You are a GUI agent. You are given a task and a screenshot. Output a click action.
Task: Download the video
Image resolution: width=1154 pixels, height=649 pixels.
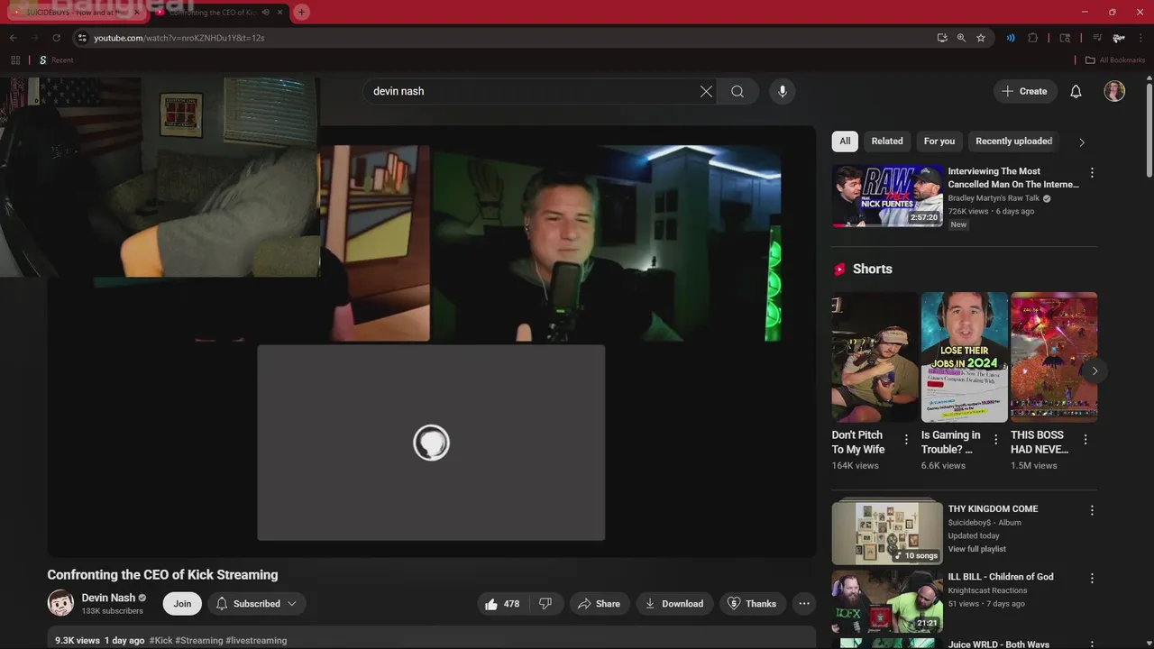[x=675, y=604]
